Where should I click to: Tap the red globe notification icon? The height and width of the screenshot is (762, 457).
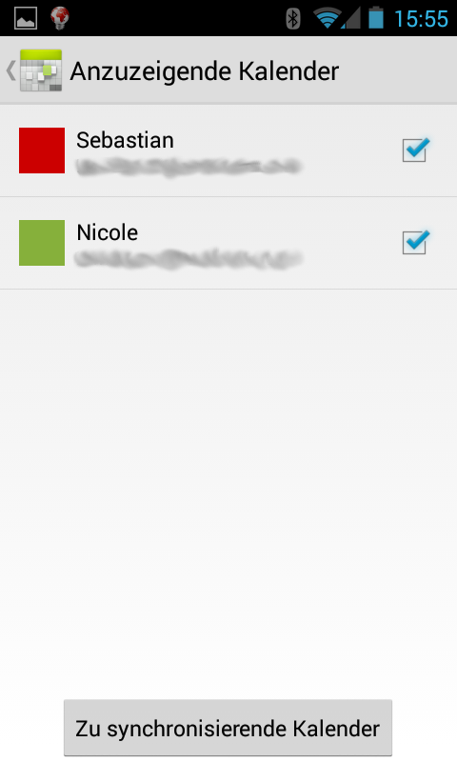tap(60, 18)
